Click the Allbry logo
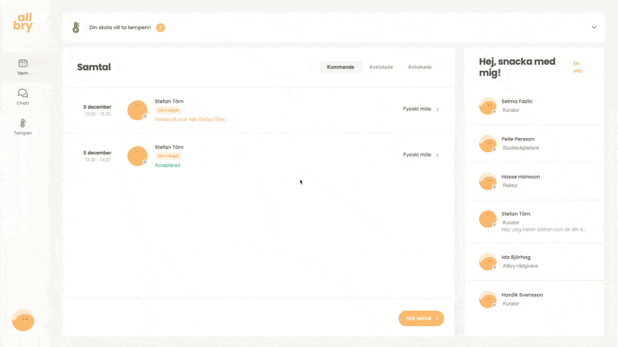This screenshot has width=618, height=347. (23, 22)
